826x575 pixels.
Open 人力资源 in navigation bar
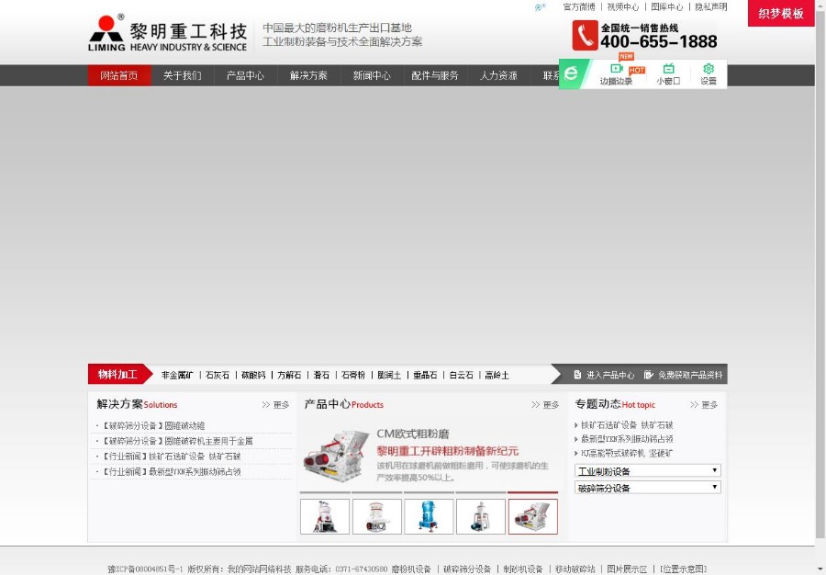tap(498, 76)
